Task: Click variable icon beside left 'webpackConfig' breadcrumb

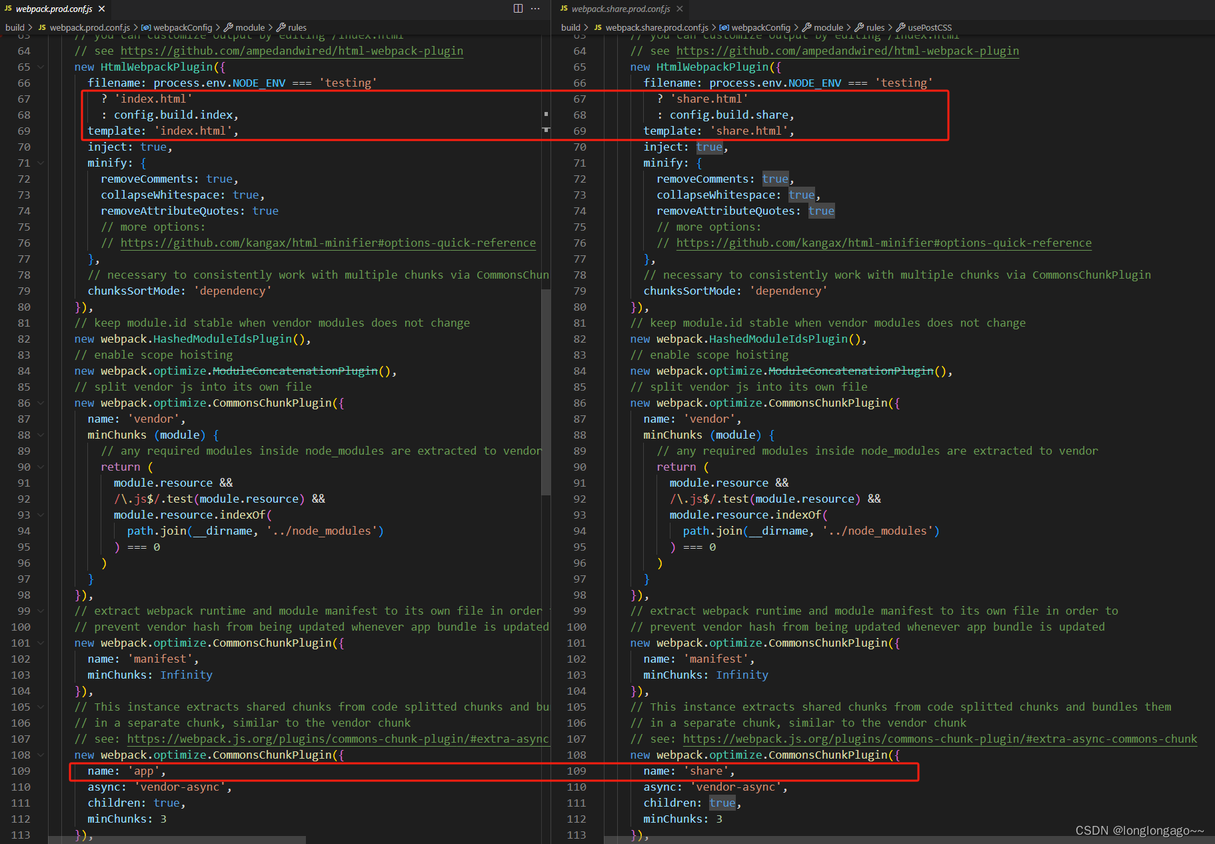Action: (x=146, y=27)
